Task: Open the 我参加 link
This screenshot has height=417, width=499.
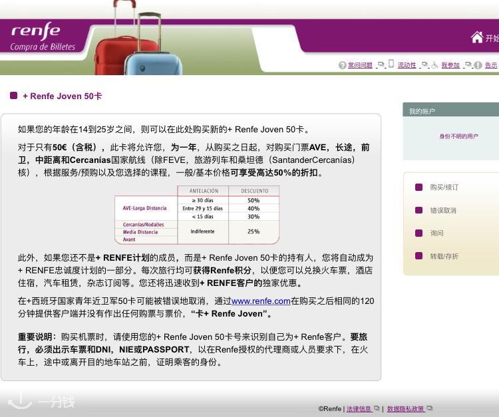Action: tap(450, 65)
